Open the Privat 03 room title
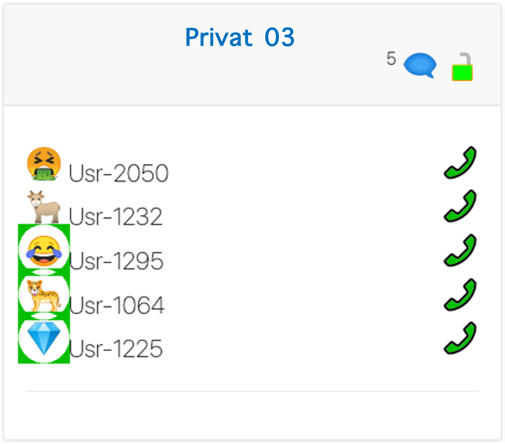The image size is (505, 444). click(x=240, y=37)
